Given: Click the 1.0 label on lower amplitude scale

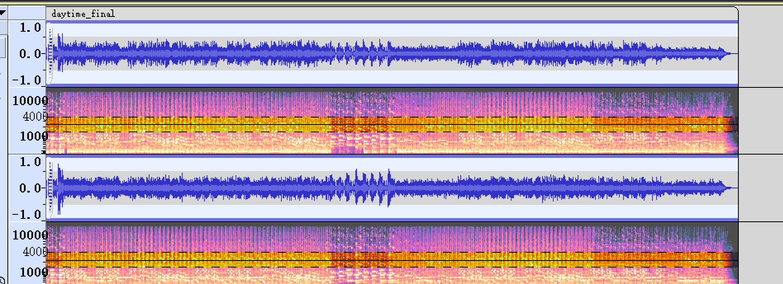Looking at the screenshot, I should coord(31,162).
